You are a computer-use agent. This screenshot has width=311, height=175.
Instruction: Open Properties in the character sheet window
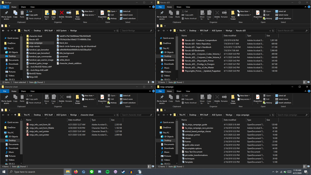pos(102,99)
